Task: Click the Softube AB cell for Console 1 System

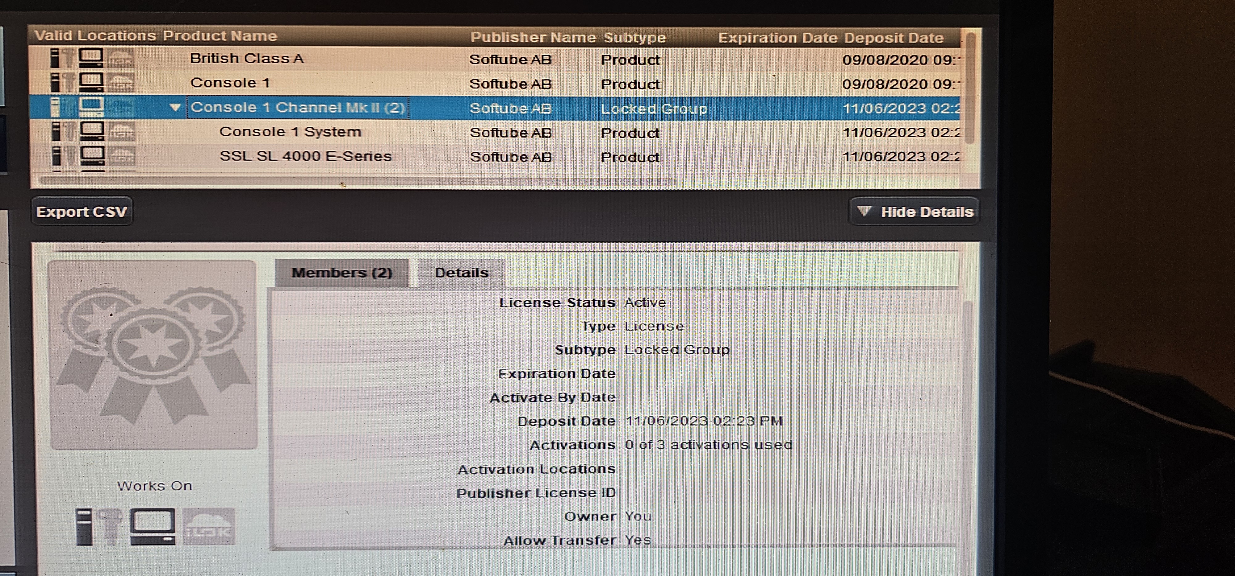Action: click(x=511, y=133)
